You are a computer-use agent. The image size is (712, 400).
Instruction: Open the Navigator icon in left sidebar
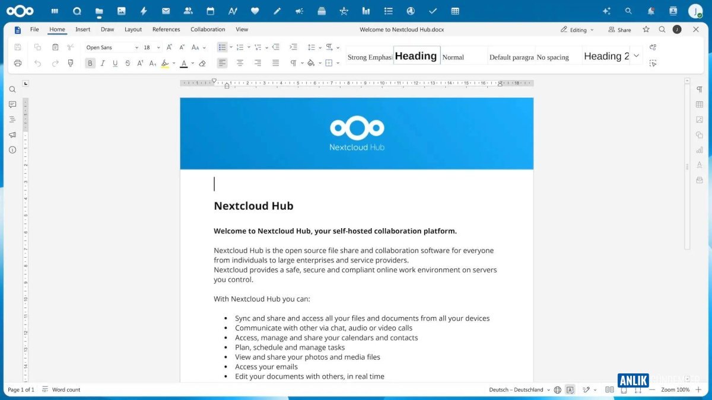coord(12,120)
